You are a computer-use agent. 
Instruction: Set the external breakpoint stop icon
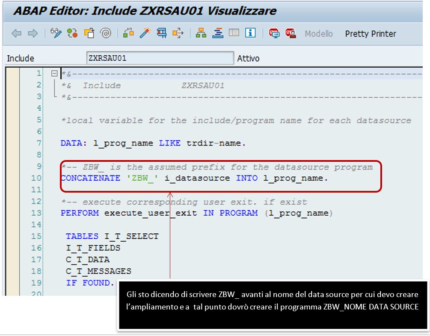291,33
